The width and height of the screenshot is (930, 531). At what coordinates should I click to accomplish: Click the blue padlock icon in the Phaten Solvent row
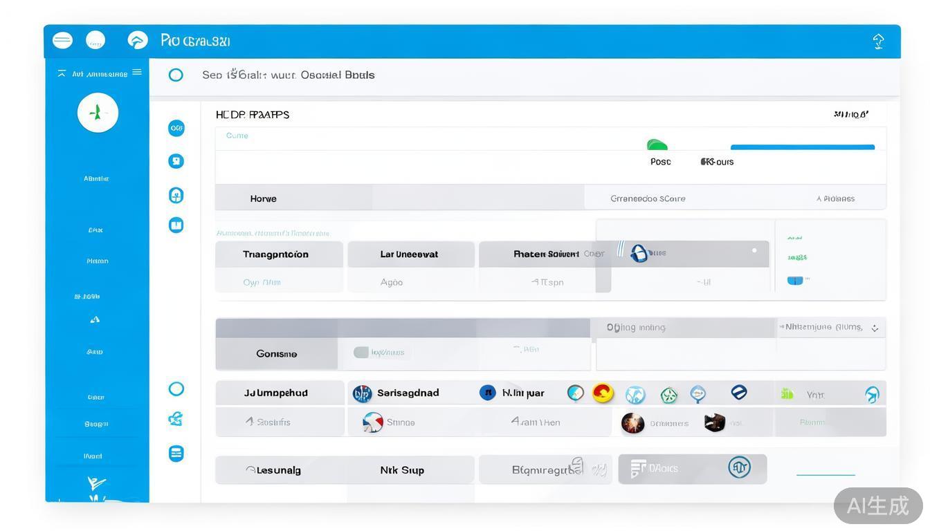639,253
